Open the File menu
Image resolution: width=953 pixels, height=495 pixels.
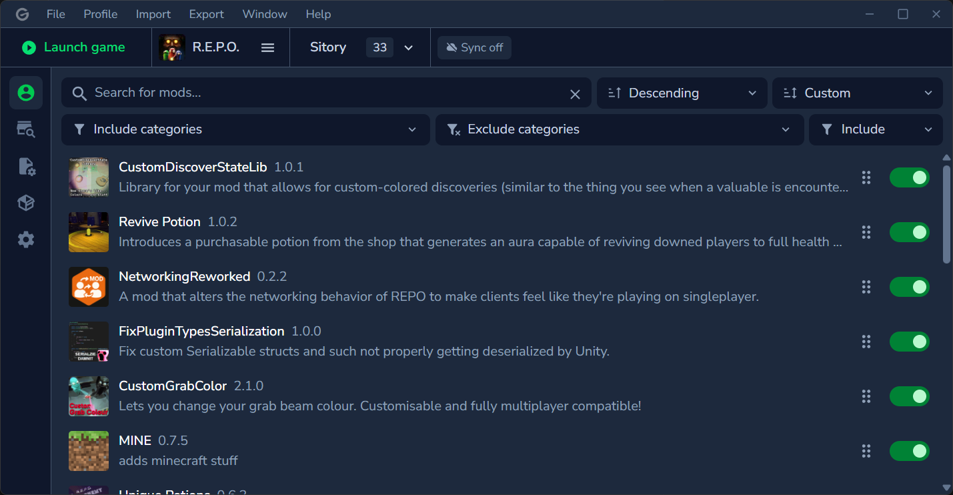(x=56, y=14)
